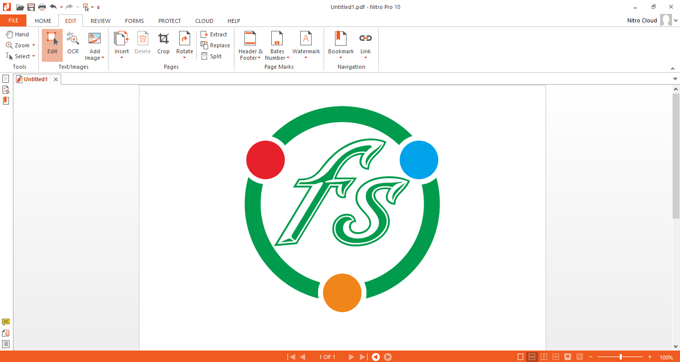The height and width of the screenshot is (362, 680).
Task: Open the Bookmarks panel in the sidebar
Action: [6, 101]
